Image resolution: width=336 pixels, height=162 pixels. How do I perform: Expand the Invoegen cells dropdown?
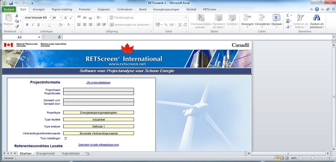coord(247,27)
